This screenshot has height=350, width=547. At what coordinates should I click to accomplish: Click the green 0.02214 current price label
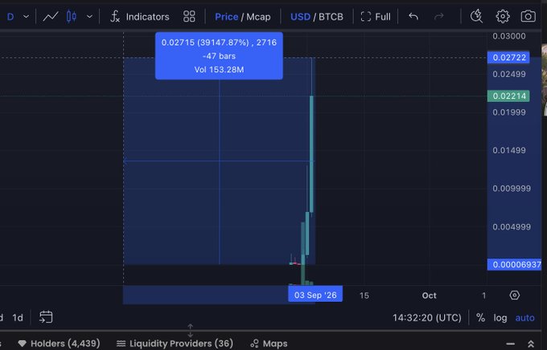(508, 96)
